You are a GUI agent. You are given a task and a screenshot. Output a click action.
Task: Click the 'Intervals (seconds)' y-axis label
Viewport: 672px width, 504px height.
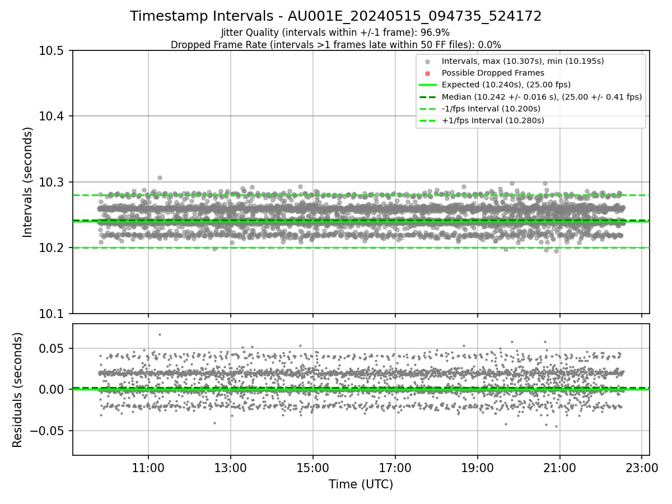[x=29, y=182]
